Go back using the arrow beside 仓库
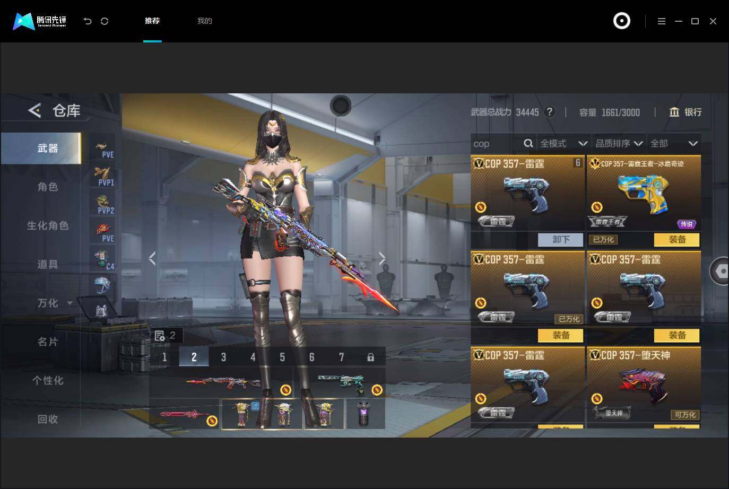Image resolution: width=729 pixels, height=489 pixels. [34, 110]
